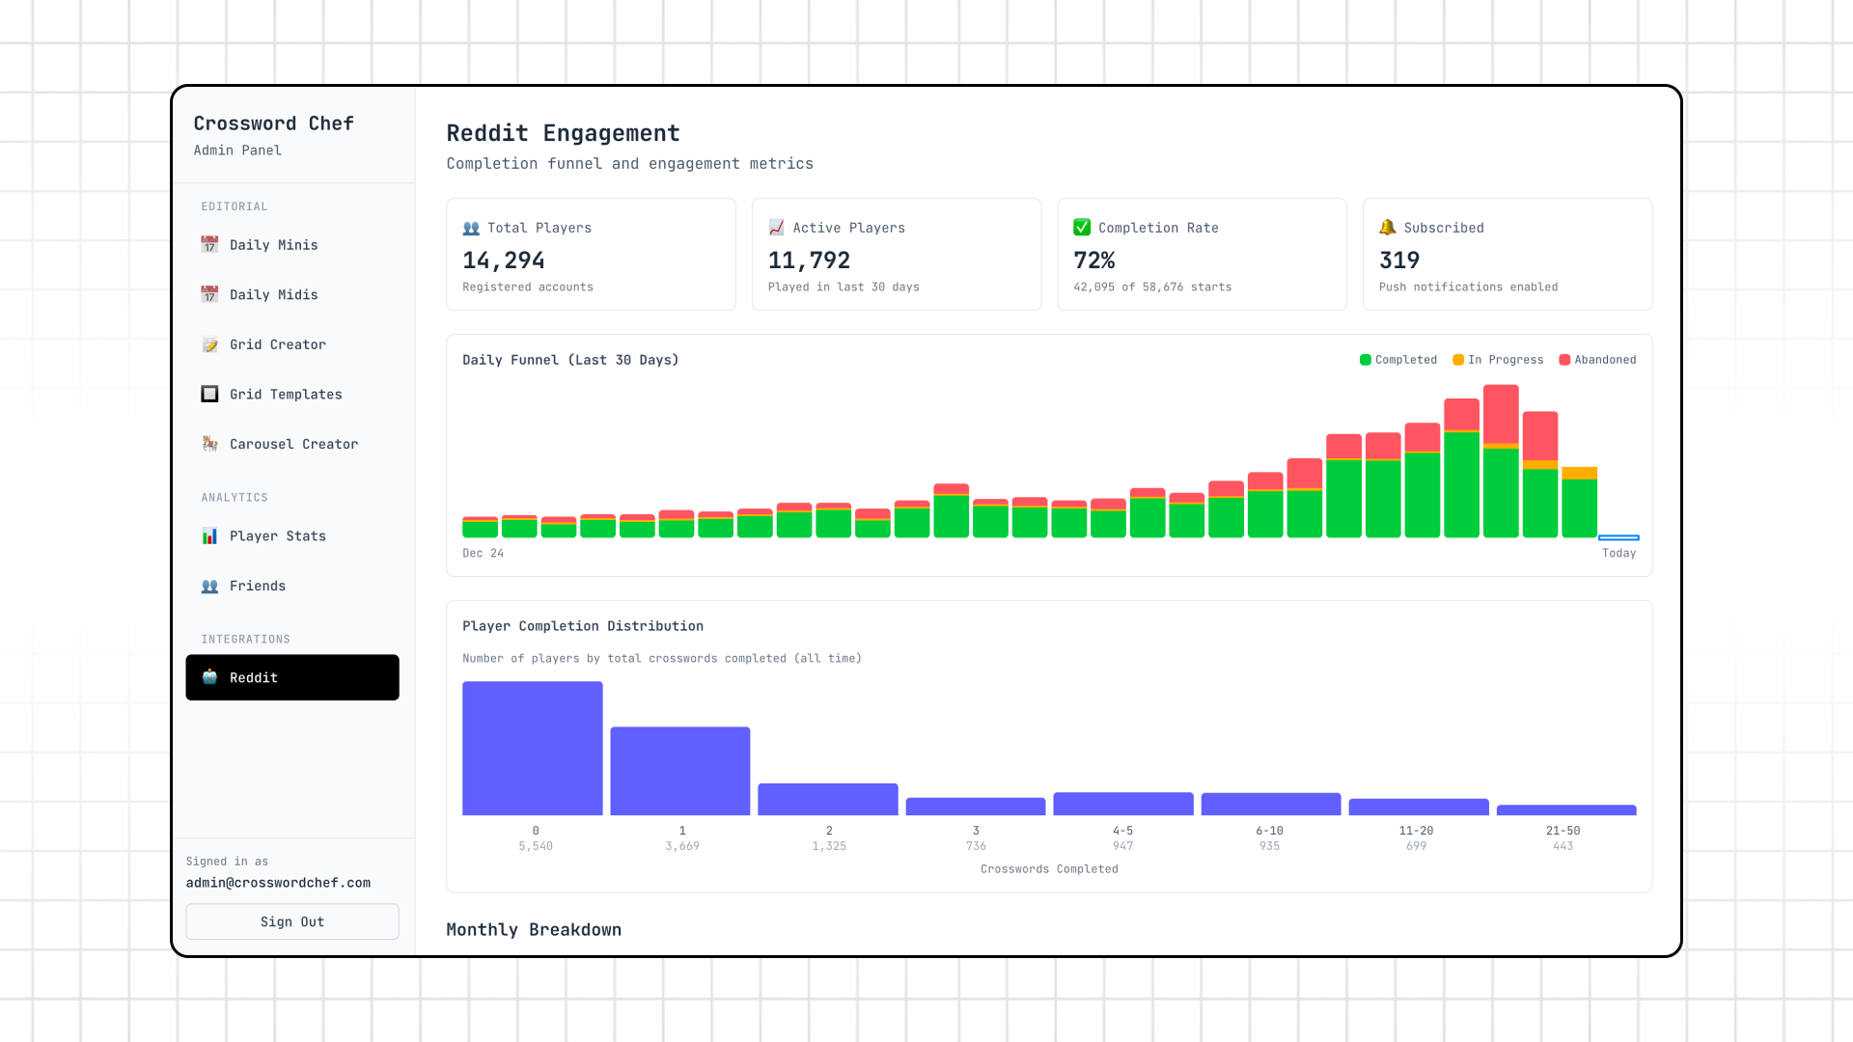Click the Carousel Creator icon
The image size is (1853, 1042).
[209, 444]
